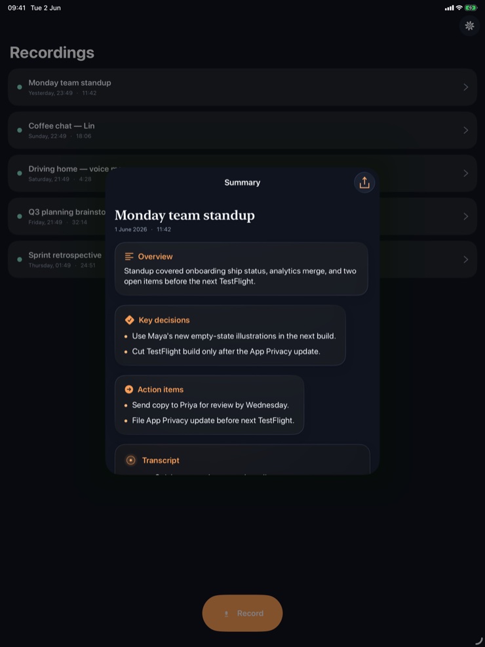
Task: Click the Monday team standup summary title
Action: pos(184,215)
